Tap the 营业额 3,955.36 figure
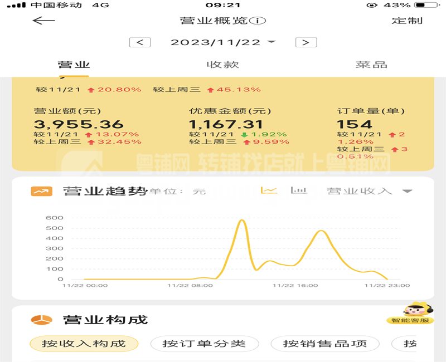This screenshot has width=446, height=362. 79,124
